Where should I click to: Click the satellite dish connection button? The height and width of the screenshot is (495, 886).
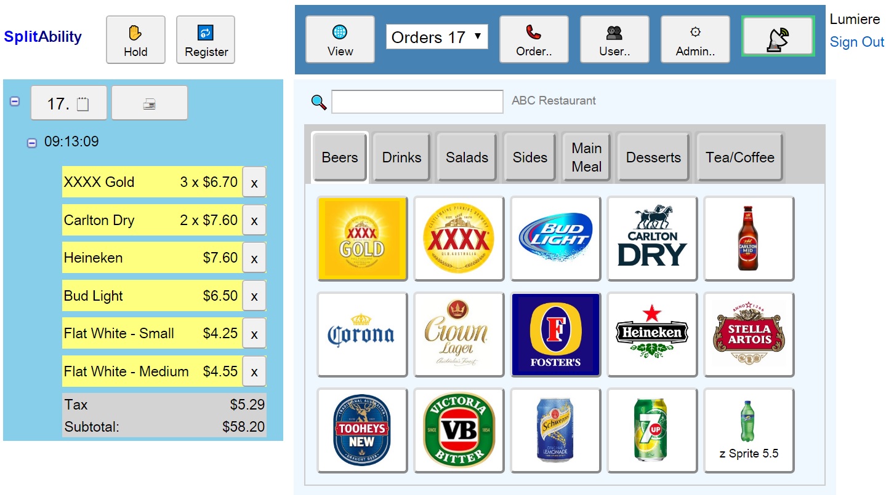coord(778,36)
